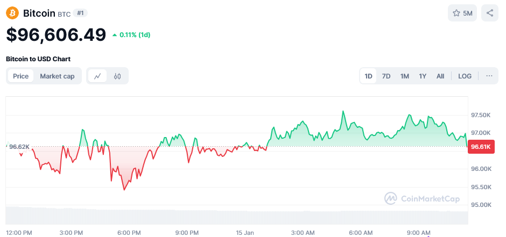The image size is (506, 237).
Task: Click the 96.00K y-axis label
Action: click(x=481, y=169)
